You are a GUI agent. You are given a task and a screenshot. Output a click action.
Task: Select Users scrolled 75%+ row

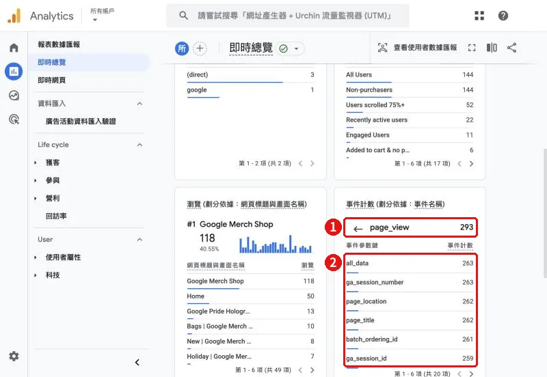tap(410, 105)
